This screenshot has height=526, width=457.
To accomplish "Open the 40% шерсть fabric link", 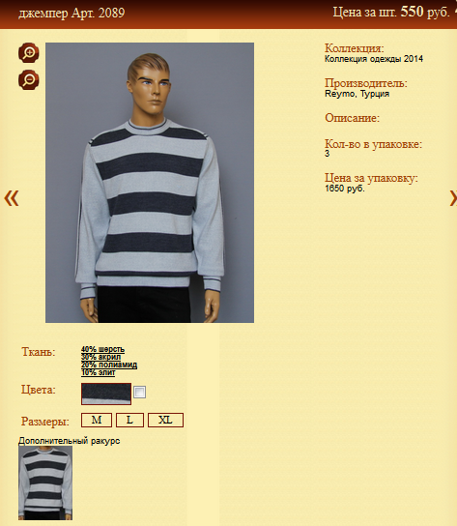I will pyautogui.click(x=102, y=349).
